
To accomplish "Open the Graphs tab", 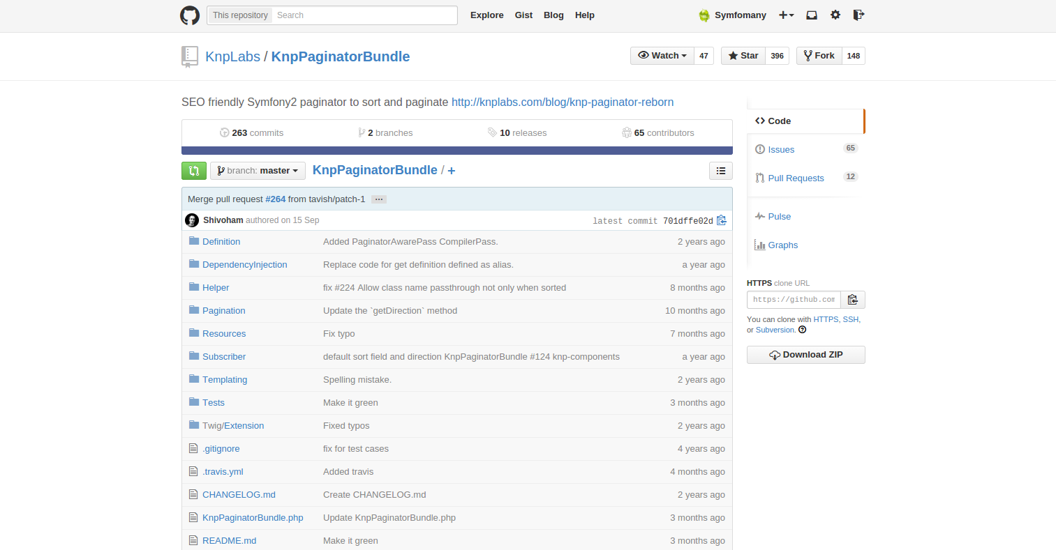I will pos(805,245).
